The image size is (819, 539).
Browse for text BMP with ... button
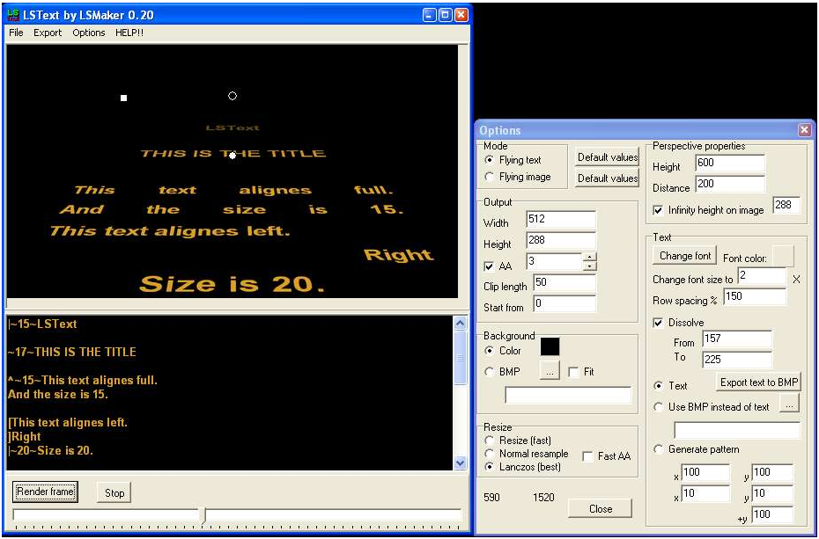click(790, 404)
